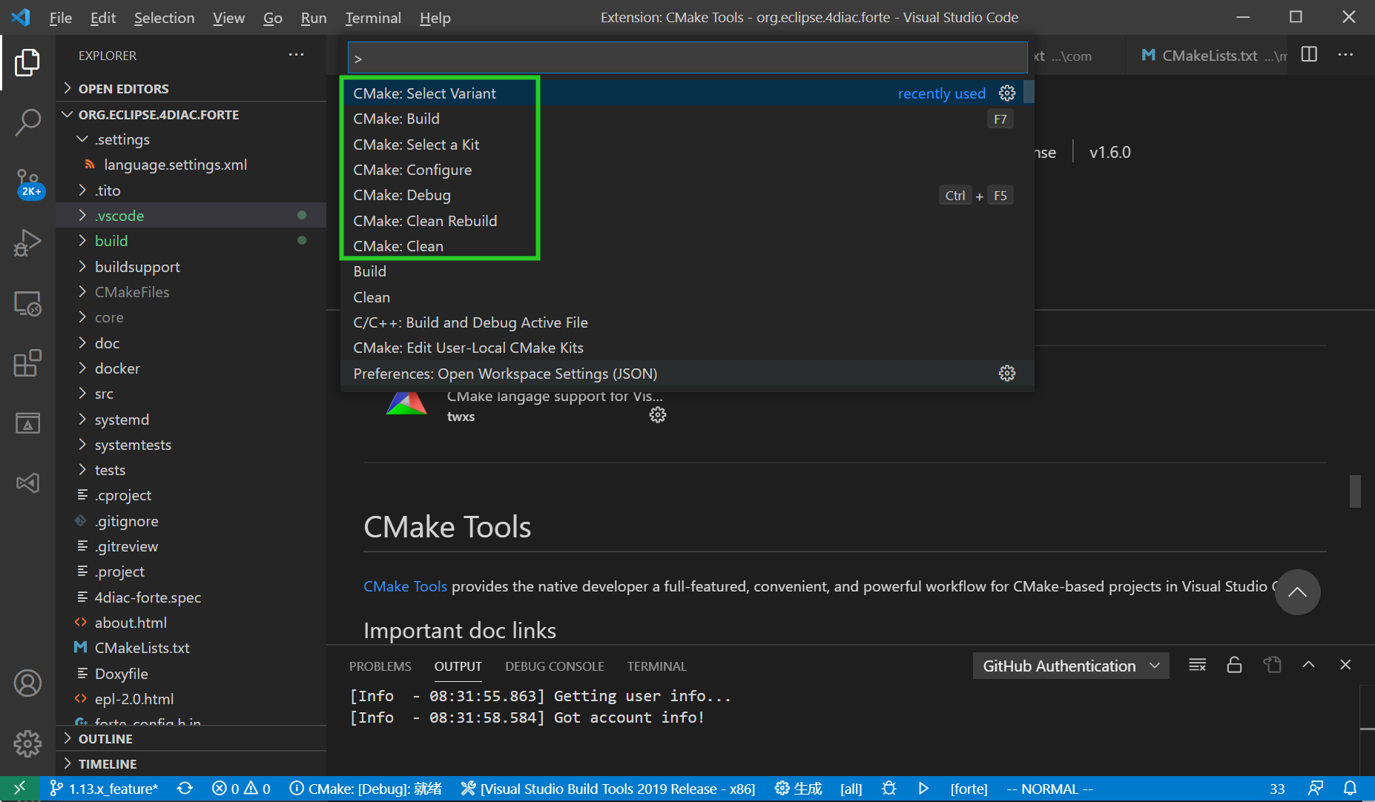Toggle Problems view via error counter
This screenshot has height=802, width=1375.
point(240,788)
